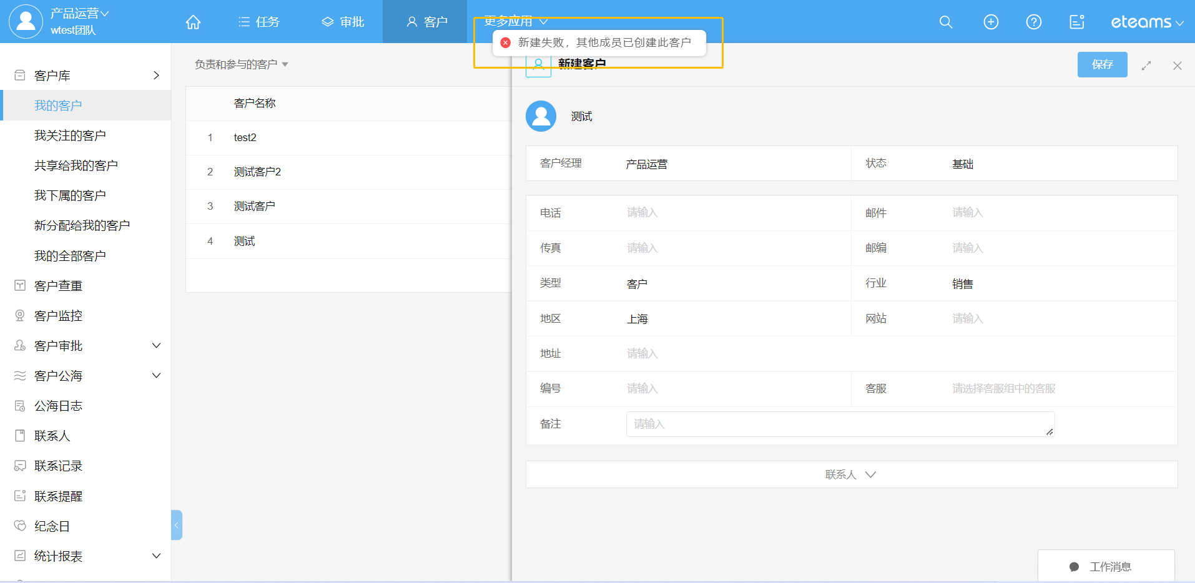Open the search magnifier icon

click(x=945, y=22)
